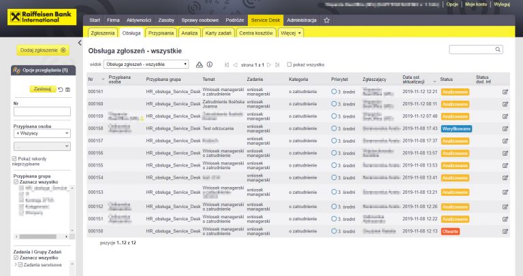Save filter settings icon beside Zastosuj

pos(67,89)
